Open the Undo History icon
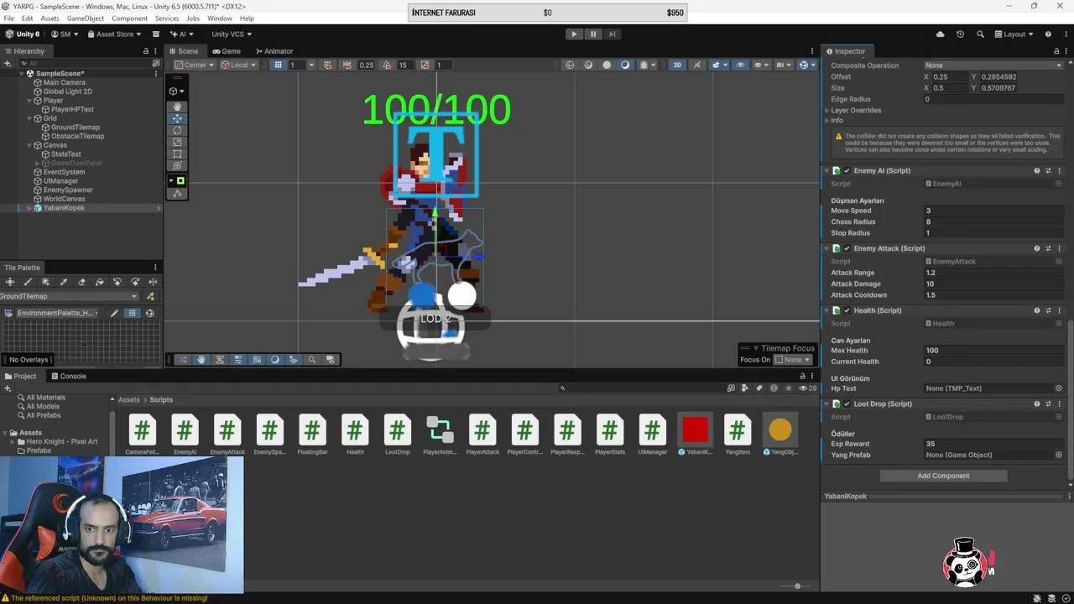Viewport: 1074px width, 604px height. click(x=961, y=34)
